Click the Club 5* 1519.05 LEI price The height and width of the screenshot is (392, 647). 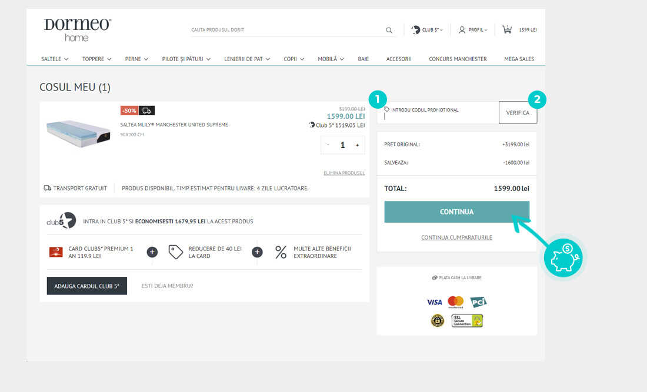pos(336,125)
